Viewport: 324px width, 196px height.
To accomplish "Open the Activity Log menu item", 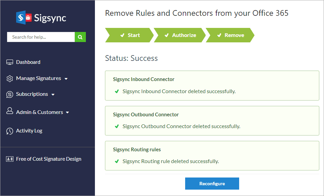I will point(29,131).
